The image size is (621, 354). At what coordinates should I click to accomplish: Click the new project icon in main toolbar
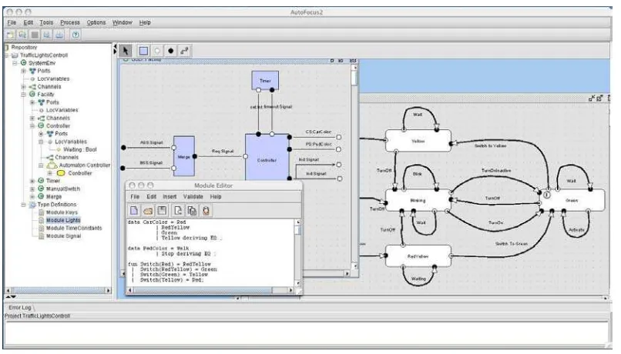(10, 35)
